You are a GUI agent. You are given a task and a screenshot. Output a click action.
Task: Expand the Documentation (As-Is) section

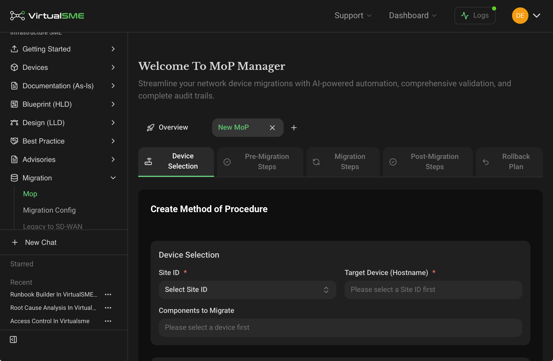(113, 86)
